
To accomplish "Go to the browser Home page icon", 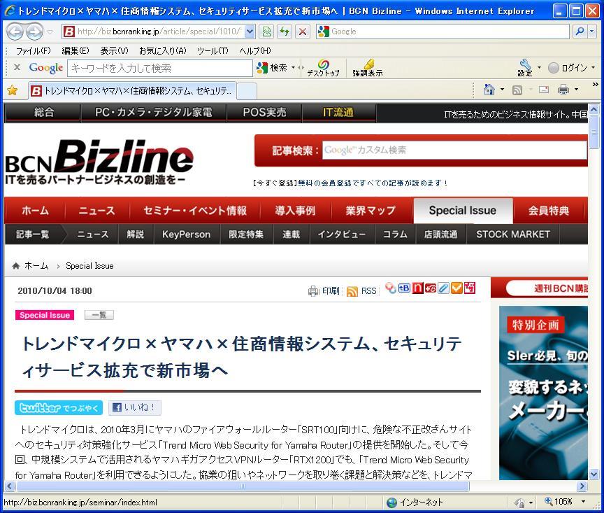I will point(489,90).
